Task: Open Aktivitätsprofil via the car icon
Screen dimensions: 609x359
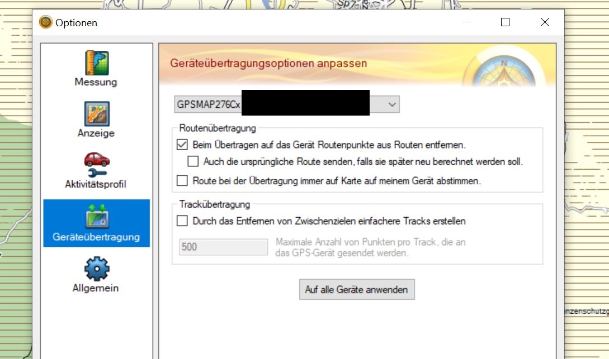Action: click(x=96, y=165)
